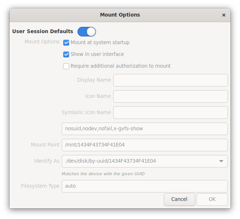The image size is (240, 219).
Task: Edit the Mount Point path field
Action: click(x=145, y=145)
